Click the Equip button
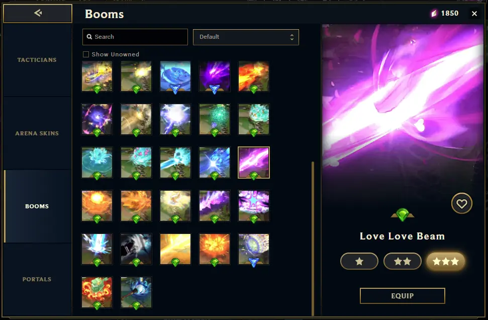Image resolution: width=488 pixels, height=320 pixels. [403, 296]
